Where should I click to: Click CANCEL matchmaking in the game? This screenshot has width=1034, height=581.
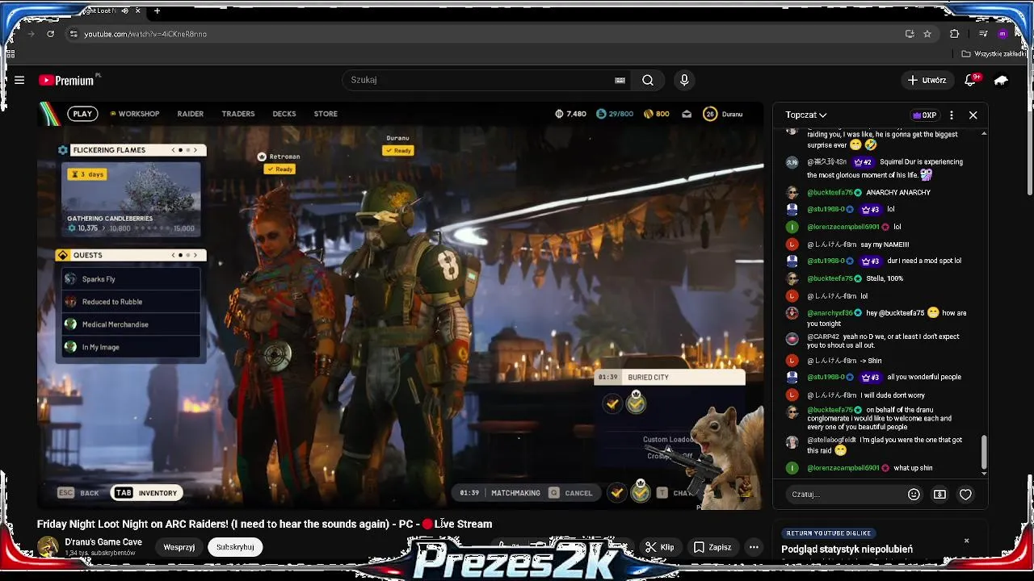pos(571,493)
